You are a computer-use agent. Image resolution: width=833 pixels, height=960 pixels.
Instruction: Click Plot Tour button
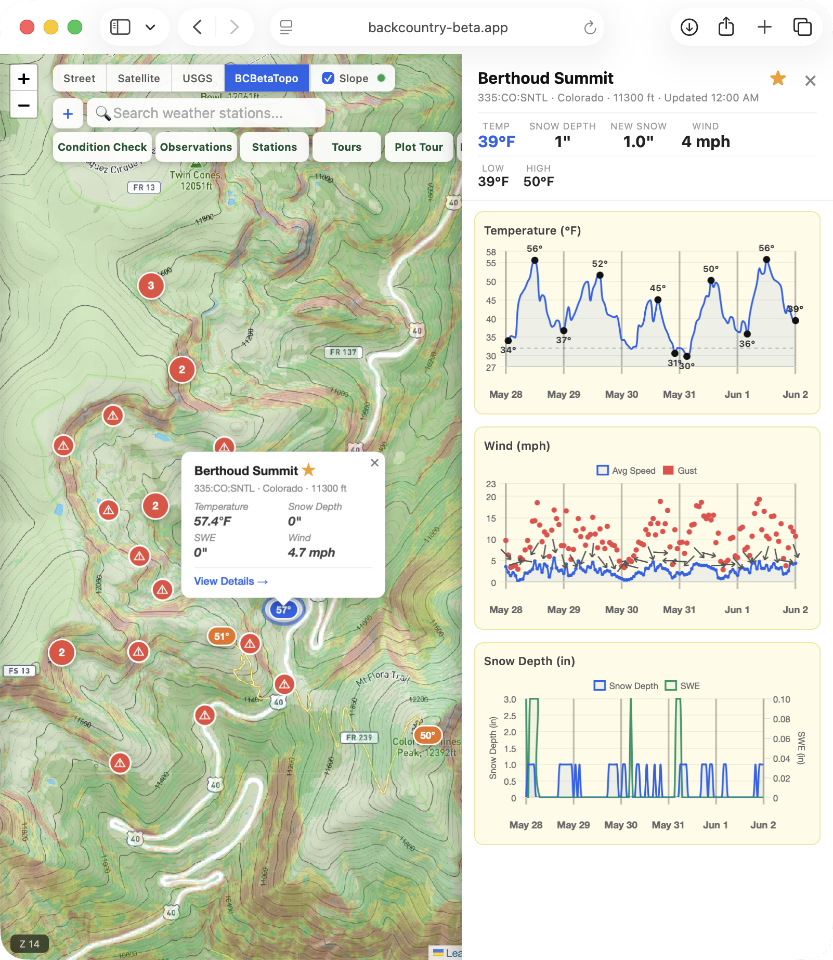click(x=419, y=147)
